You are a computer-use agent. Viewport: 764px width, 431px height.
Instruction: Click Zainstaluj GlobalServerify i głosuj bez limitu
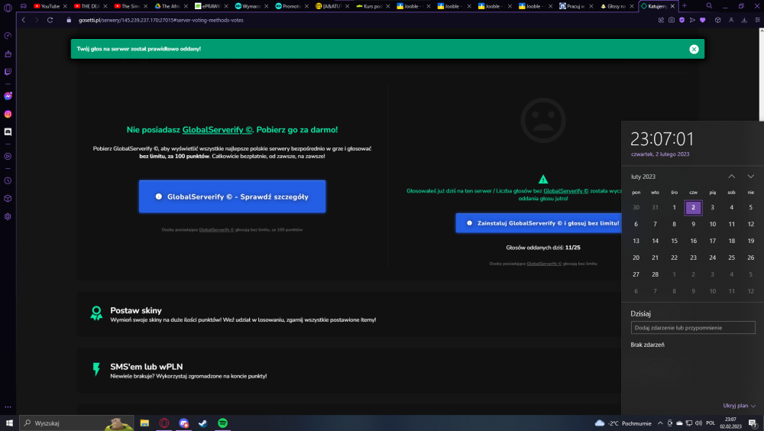(539, 223)
